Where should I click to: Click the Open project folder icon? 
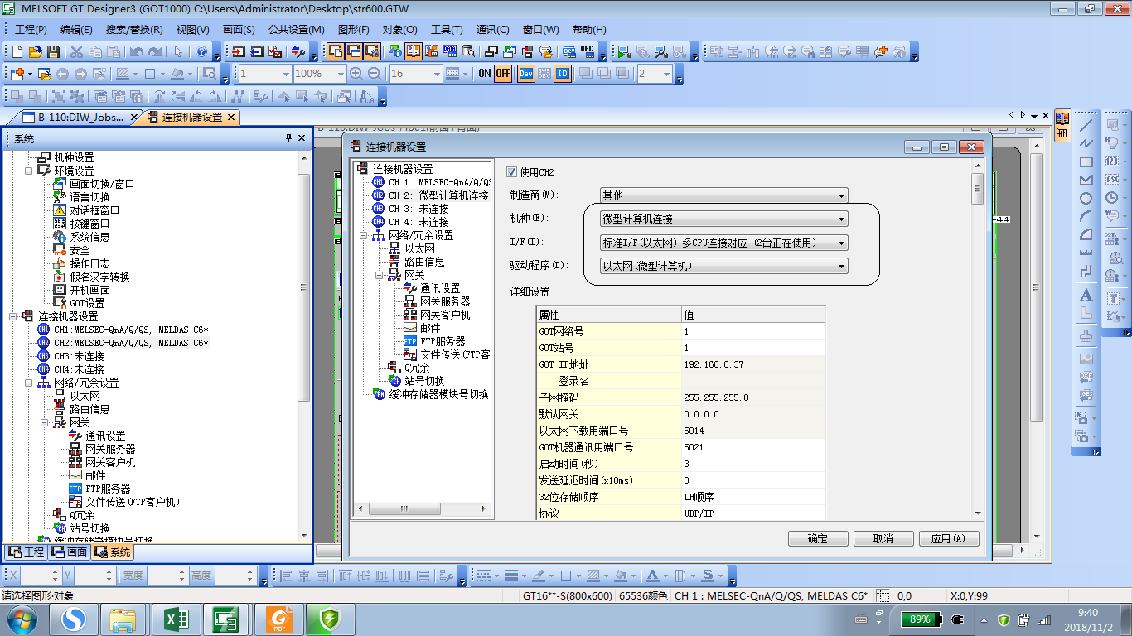click(x=35, y=51)
